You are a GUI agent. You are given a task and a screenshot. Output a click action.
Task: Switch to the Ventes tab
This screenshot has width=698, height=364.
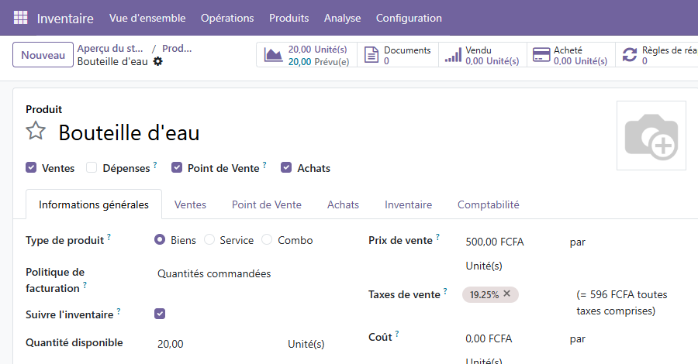coord(190,204)
